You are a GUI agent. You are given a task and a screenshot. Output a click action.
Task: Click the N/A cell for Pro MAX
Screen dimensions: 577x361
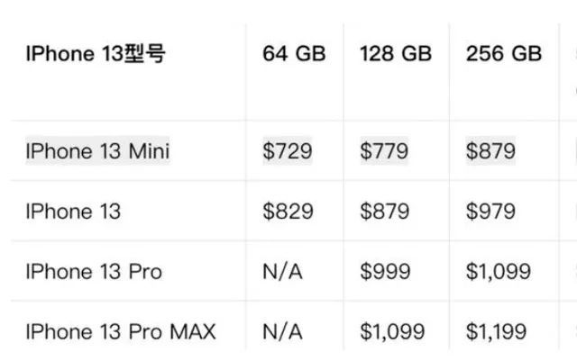[x=282, y=331]
